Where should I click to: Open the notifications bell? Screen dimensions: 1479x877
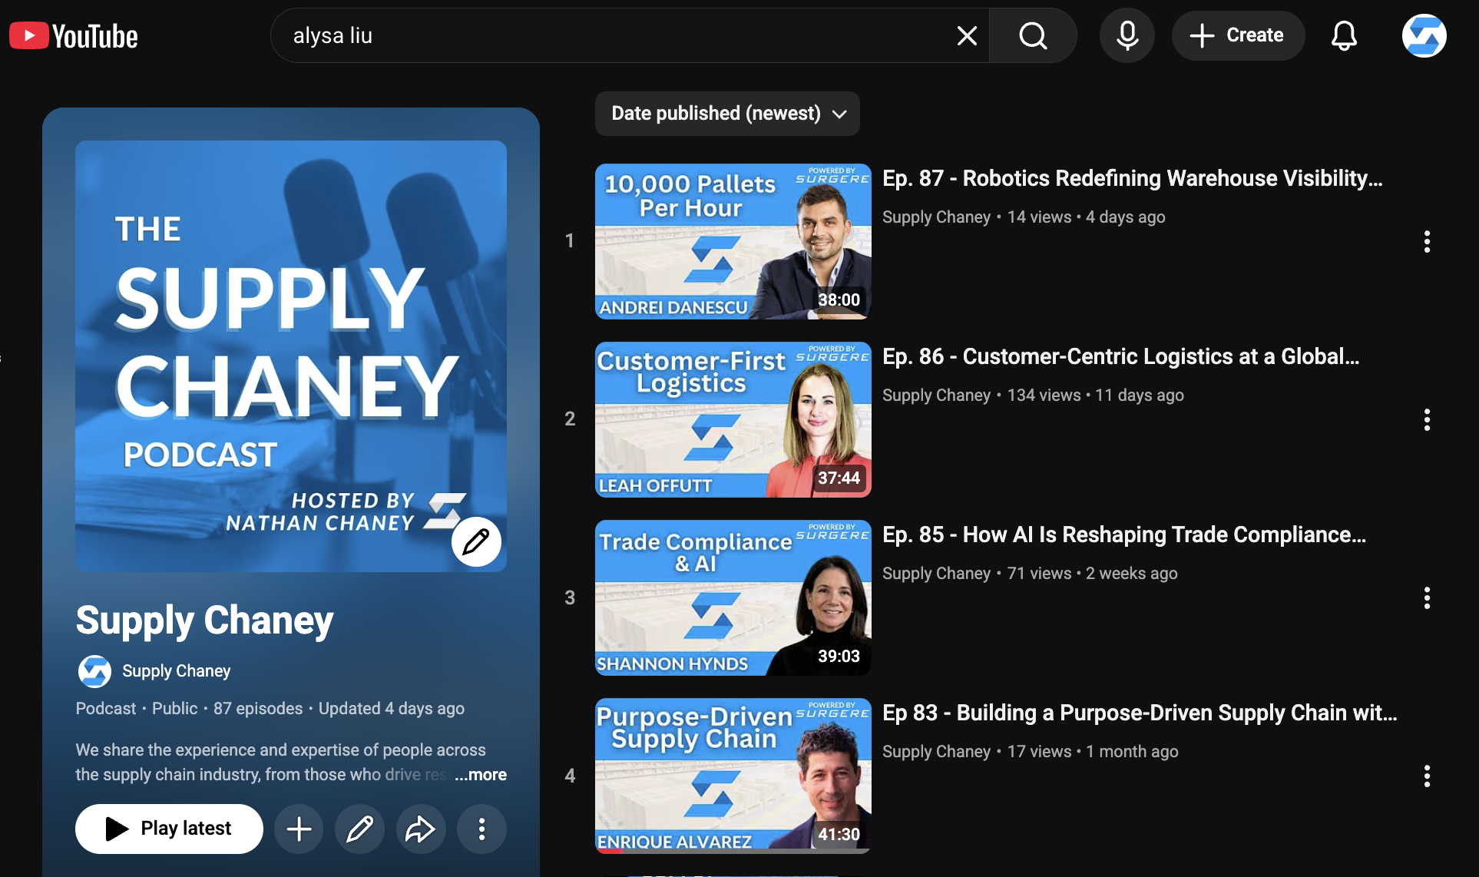pyautogui.click(x=1343, y=35)
